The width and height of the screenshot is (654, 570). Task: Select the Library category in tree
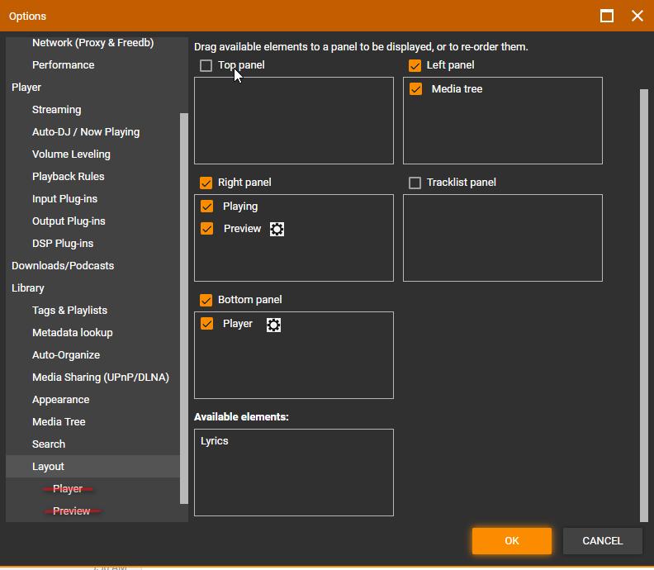pos(28,288)
